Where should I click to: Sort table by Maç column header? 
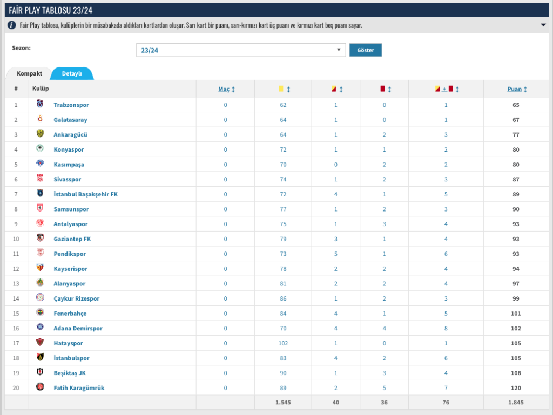tap(226, 89)
